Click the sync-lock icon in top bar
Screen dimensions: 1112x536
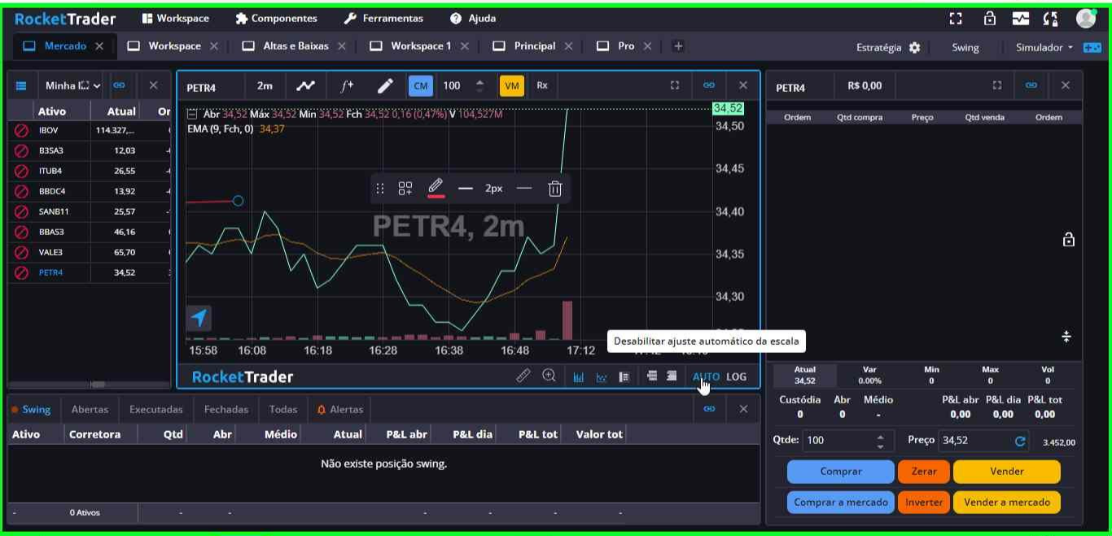tap(1050, 18)
